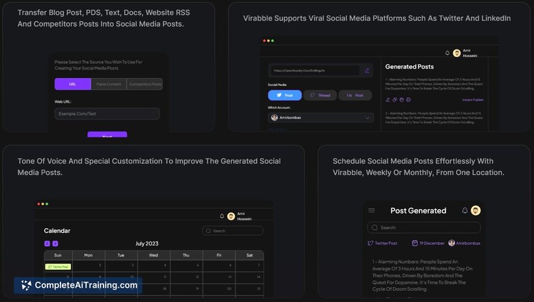
Task: Select the Twitter Post type button
Action: pos(285,95)
